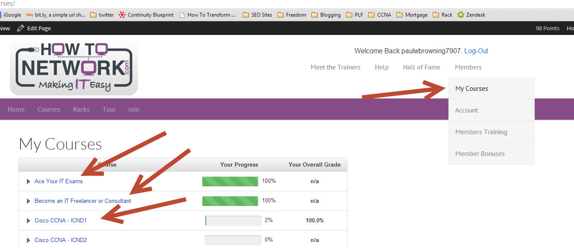Go to Racks in the purple navigation bar

coord(81,110)
